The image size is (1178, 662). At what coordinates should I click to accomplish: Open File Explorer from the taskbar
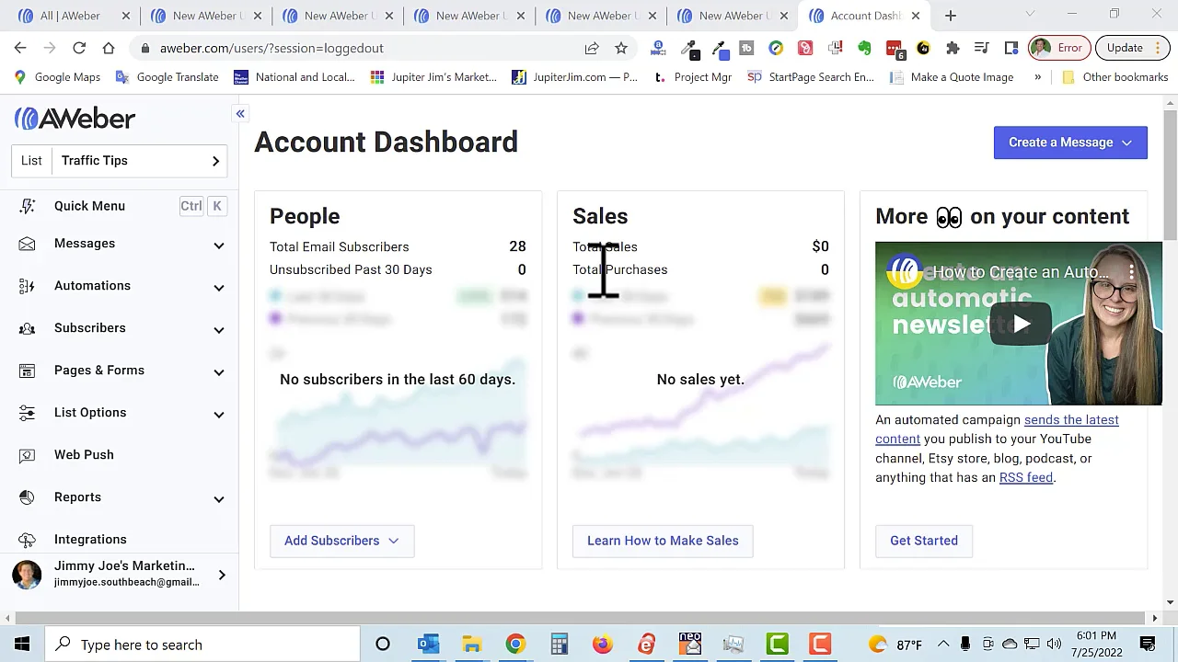tap(471, 645)
